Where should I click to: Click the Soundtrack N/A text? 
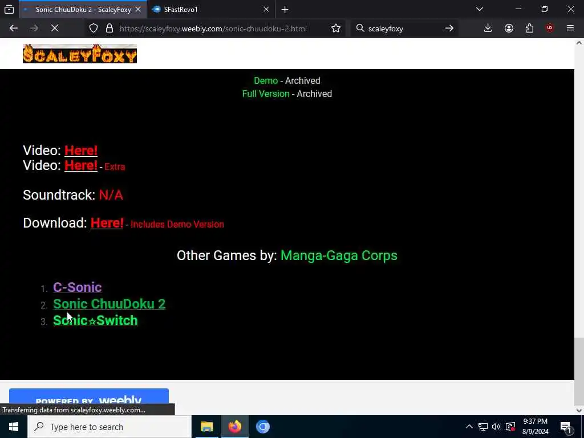[x=111, y=195]
